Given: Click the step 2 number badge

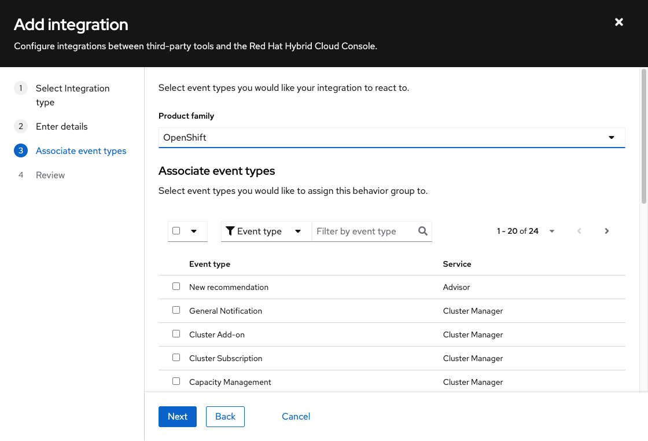Looking at the screenshot, I should point(21,126).
